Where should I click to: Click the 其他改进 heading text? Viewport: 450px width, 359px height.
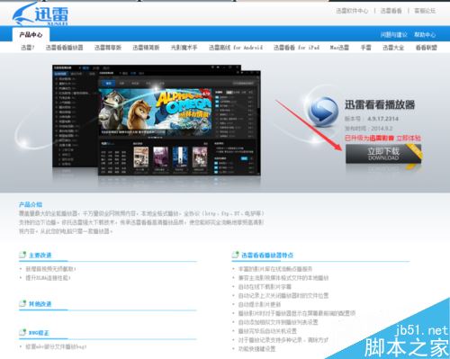coord(40,304)
